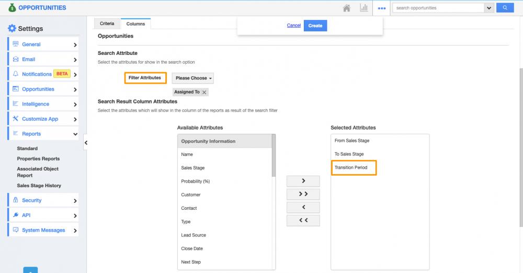Screen dimensions: 523x273
Task: Open the three-dots more options menu
Action: pyautogui.click(x=382, y=8)
